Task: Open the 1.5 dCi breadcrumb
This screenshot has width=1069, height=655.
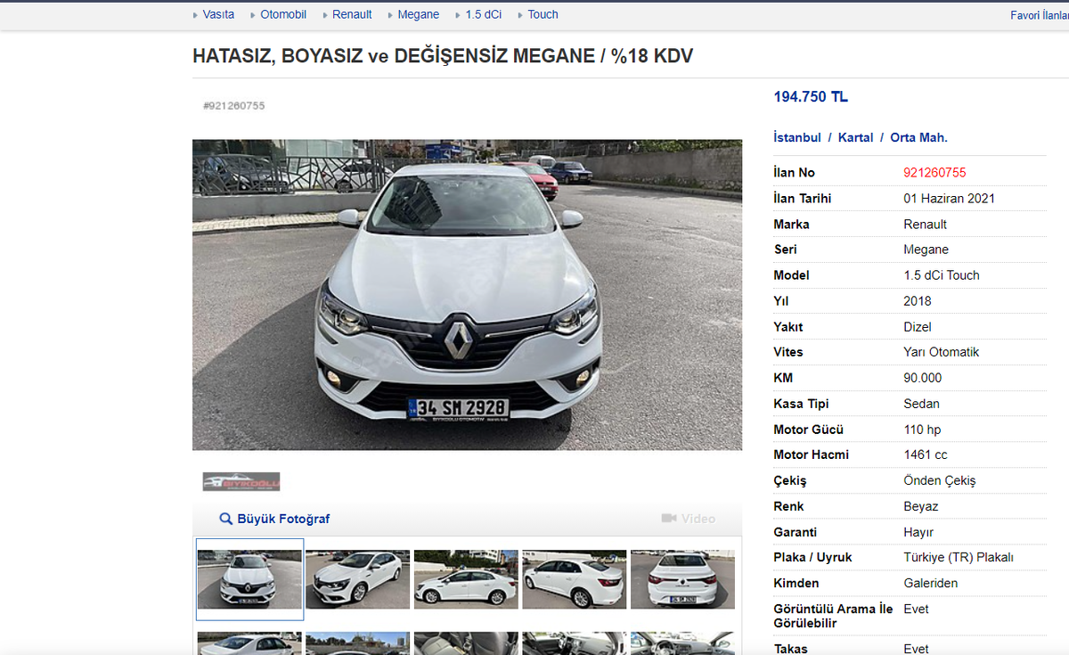Action: [484, 14]
